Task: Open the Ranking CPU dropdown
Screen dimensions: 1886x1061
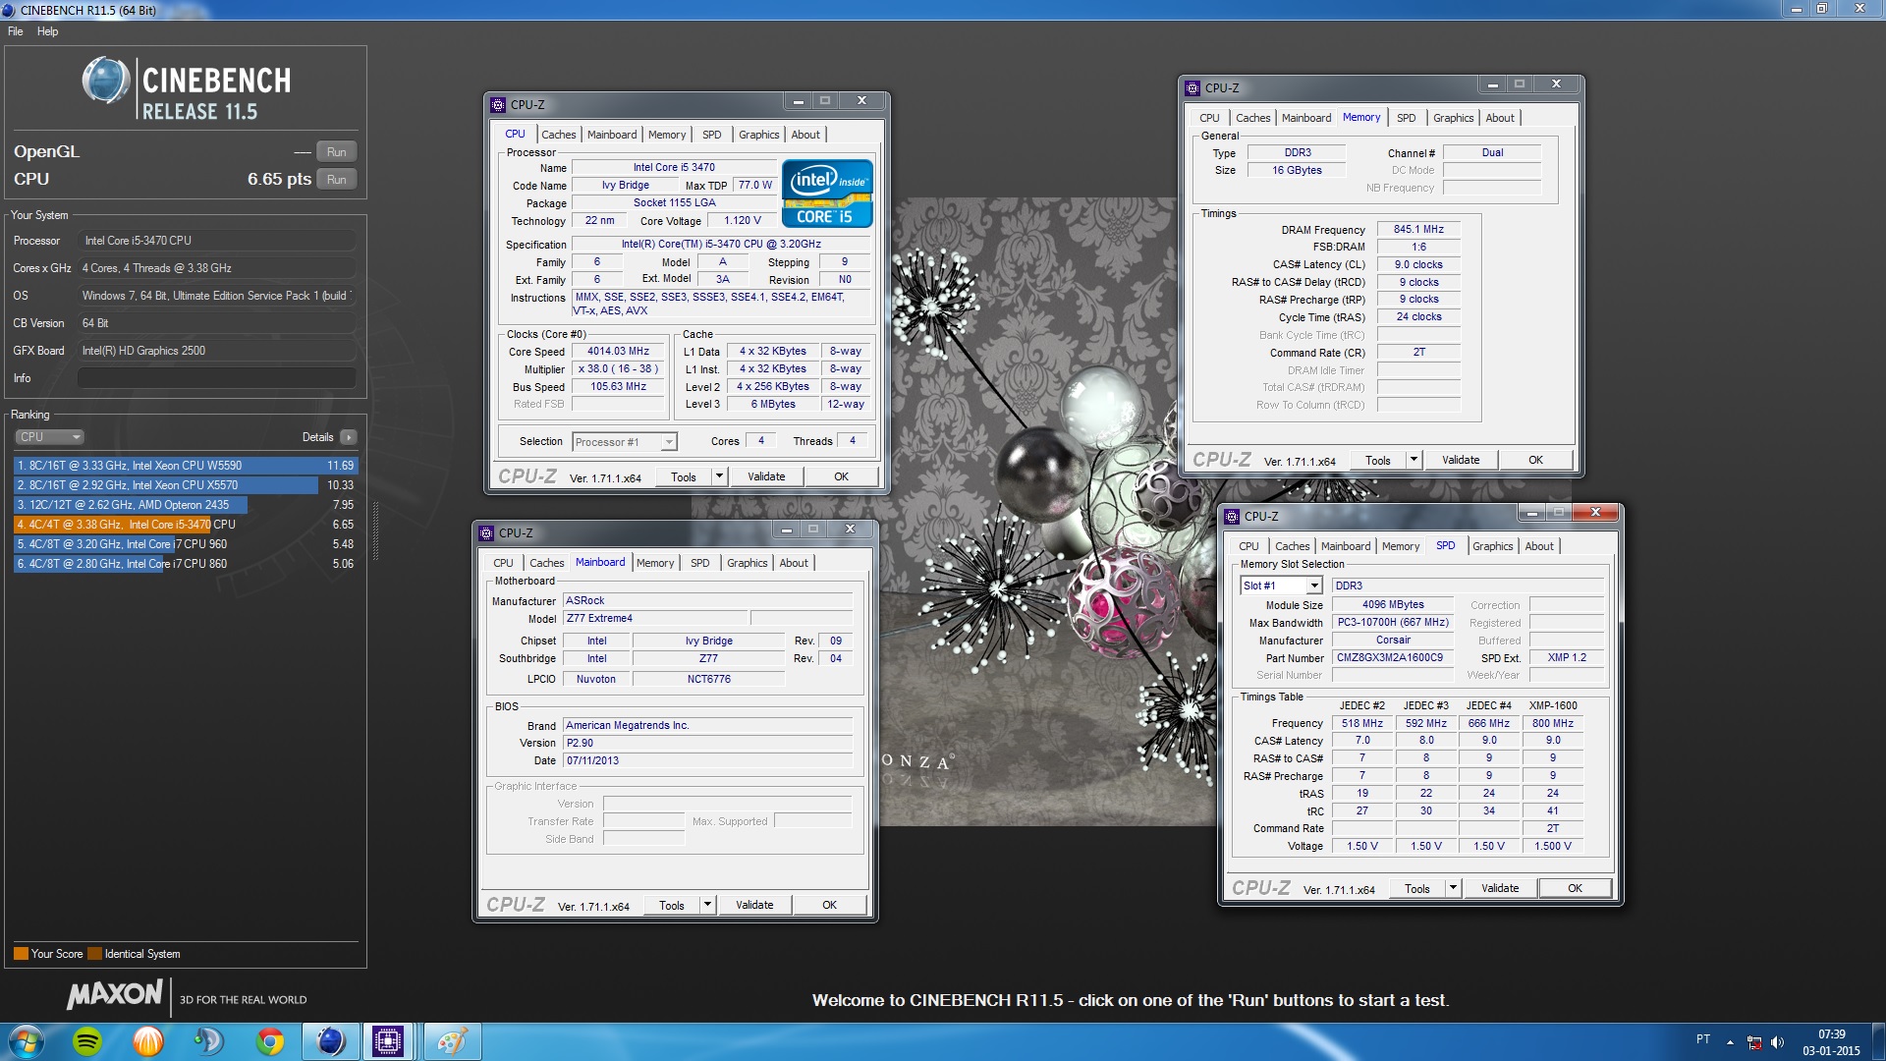Action: point(49,437)
